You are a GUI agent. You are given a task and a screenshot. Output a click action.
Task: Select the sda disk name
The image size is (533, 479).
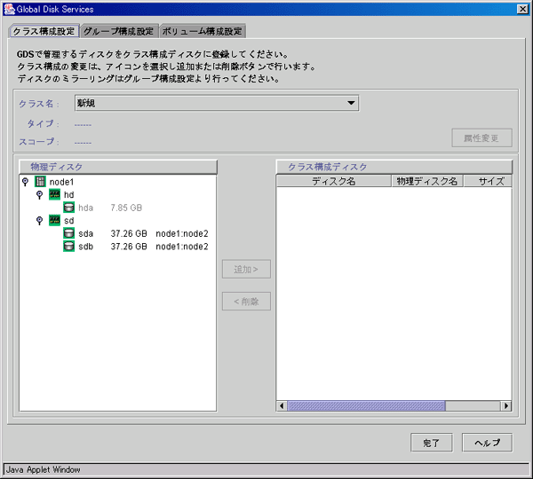(85, 233)
